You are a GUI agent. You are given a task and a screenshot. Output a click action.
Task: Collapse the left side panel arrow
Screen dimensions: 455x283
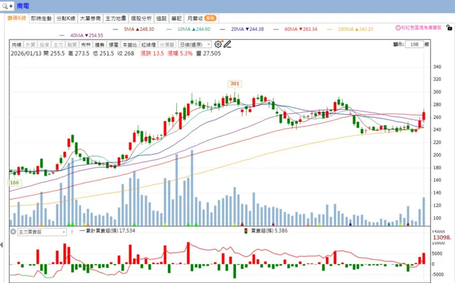2,245
